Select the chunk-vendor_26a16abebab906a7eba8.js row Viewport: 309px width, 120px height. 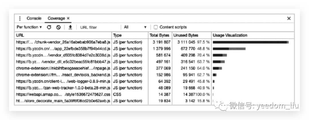63,42
